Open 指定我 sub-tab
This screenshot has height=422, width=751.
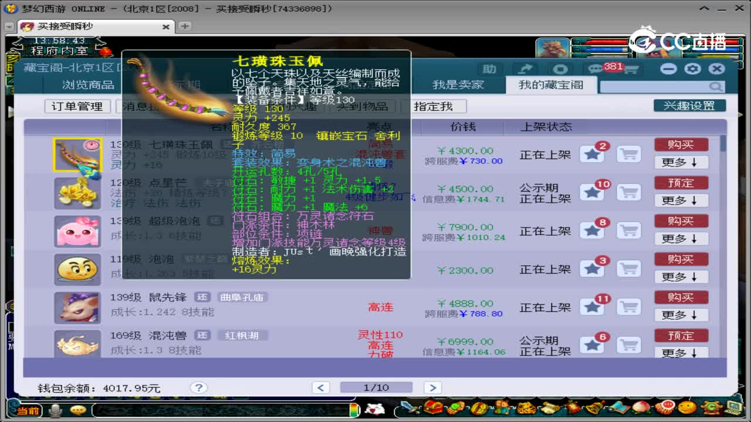[x=434, y=106]
